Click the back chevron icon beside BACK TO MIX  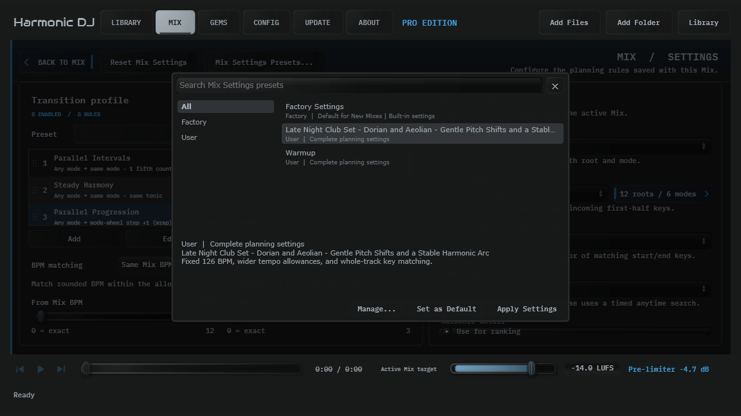point(26,62)
